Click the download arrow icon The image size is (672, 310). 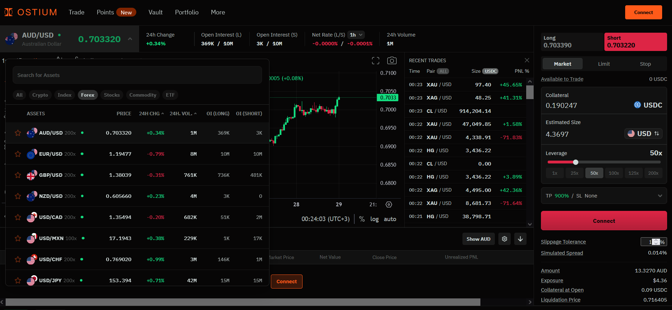point(520,239)
